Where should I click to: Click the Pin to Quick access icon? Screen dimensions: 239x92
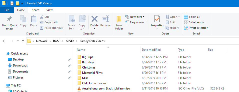[x=9, y=19]
